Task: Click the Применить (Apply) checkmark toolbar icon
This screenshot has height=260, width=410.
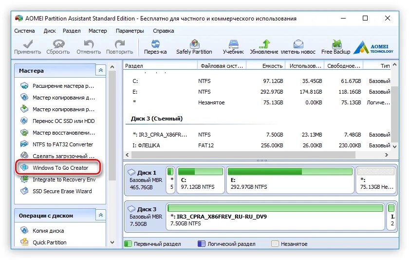Action: click(x=28, y=44)
